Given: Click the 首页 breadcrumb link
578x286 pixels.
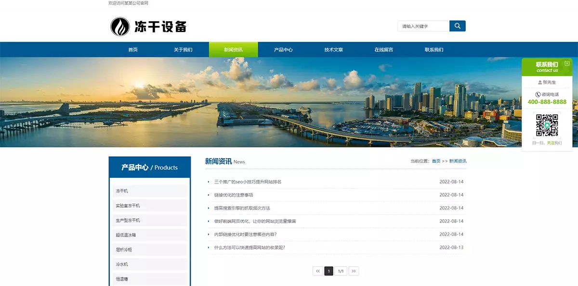Looking at the screenshot, I should (x=436, y=161).
